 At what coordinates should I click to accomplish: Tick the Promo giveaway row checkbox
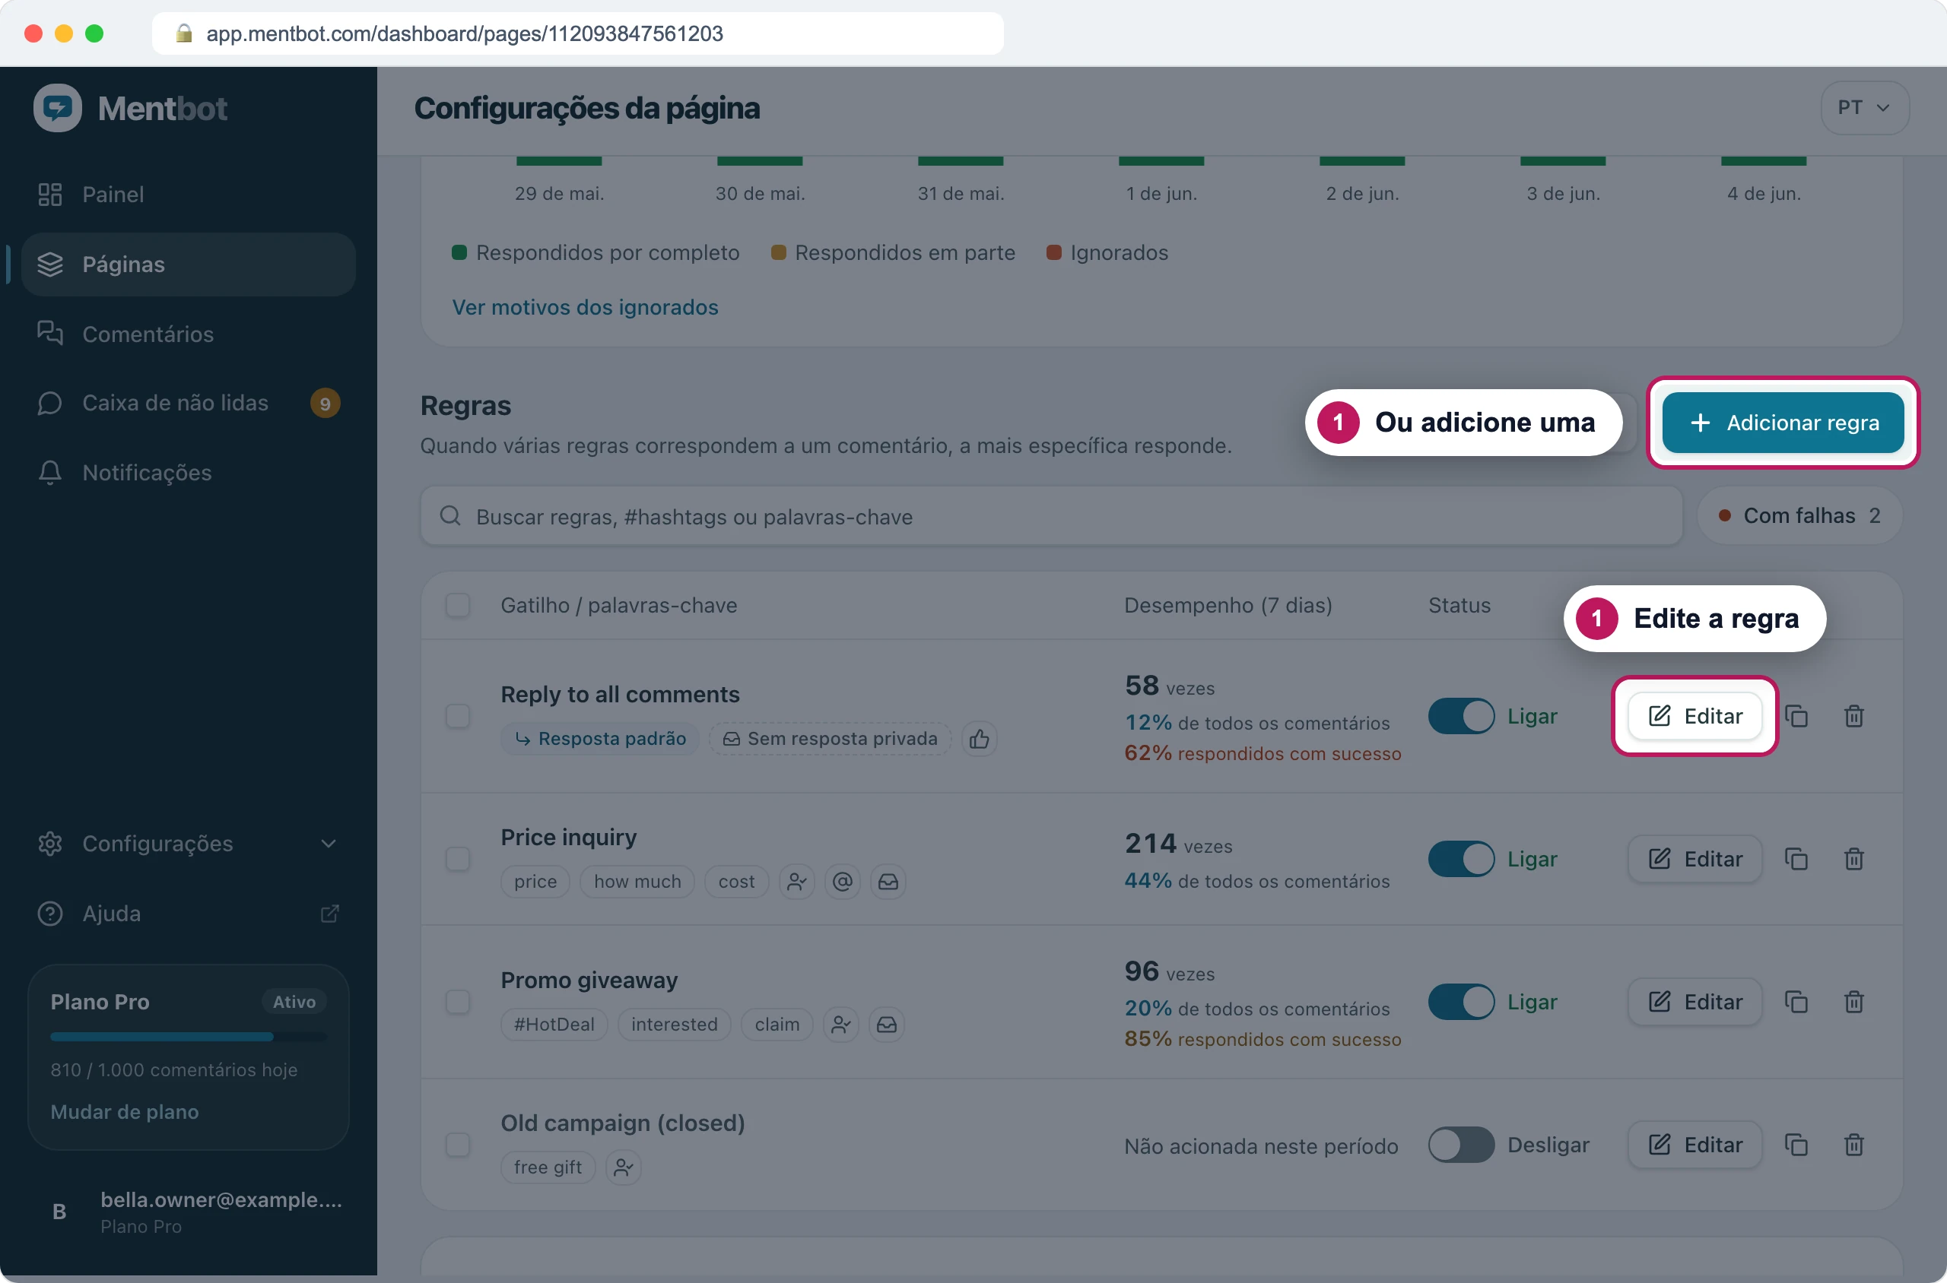tap(458, 1002)
